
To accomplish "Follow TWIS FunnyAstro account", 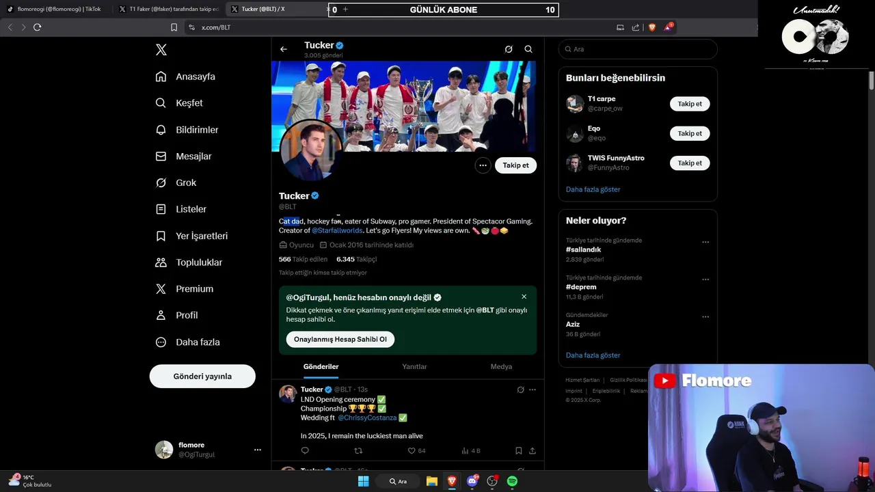I will pyautogui.click(x=690, y=163).
